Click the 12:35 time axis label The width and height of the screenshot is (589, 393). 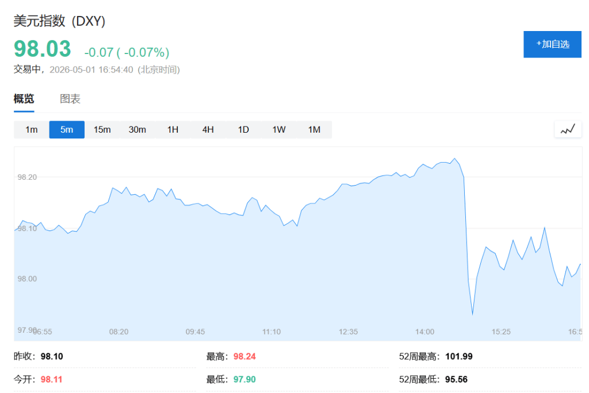point(348,332)
